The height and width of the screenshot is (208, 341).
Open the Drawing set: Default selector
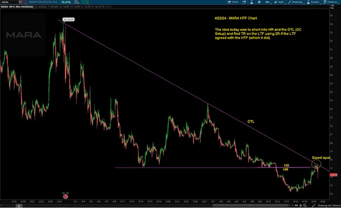pos(329,205)
